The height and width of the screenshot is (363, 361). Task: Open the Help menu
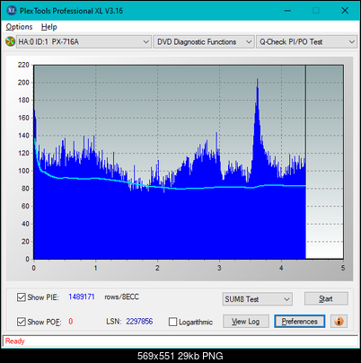pos(49,27)
